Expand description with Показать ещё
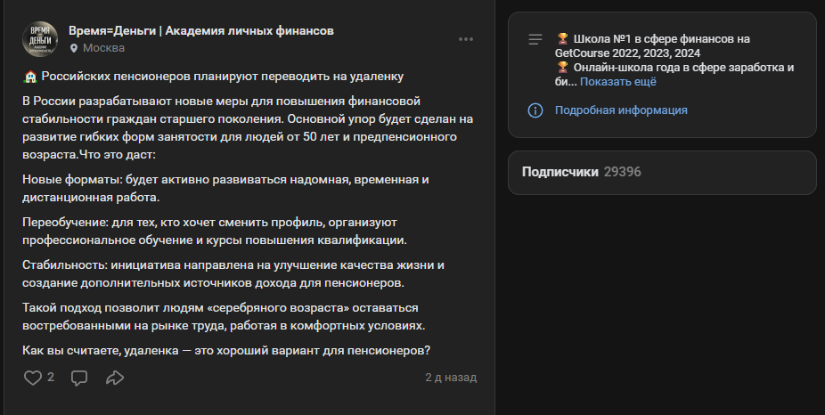 pos(618,82)
